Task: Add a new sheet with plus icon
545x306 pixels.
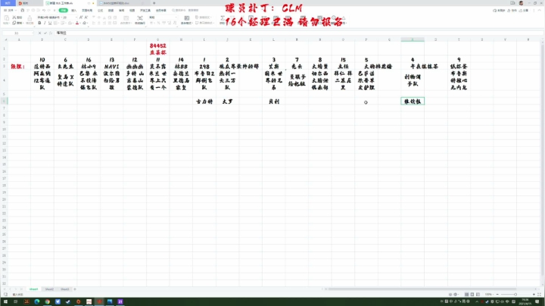Action: point(75,289)
